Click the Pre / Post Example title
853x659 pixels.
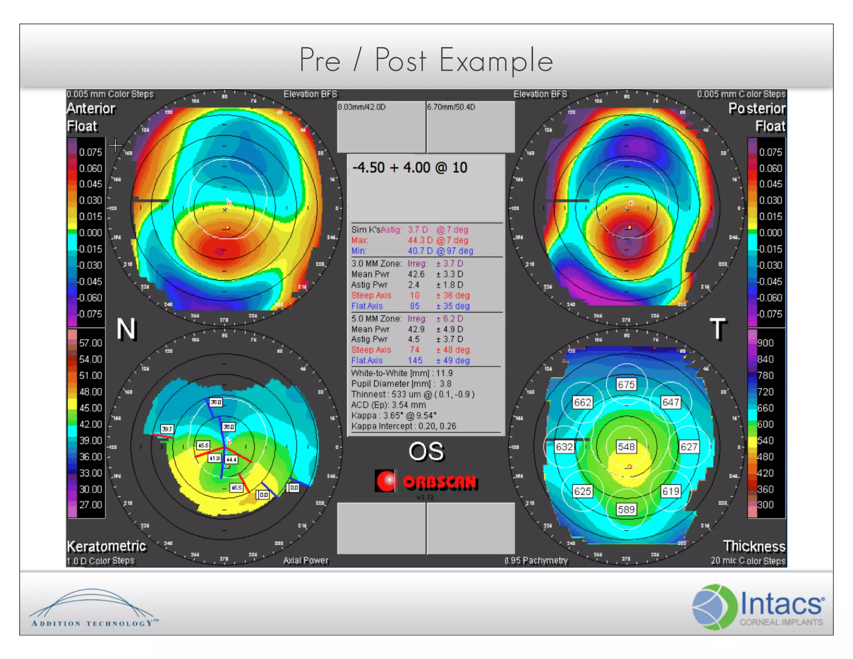426,60
